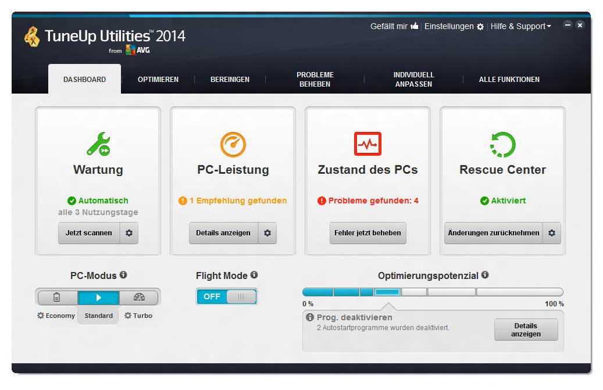Click the 'Prog. deaktivieren' heading

(355, 317)
